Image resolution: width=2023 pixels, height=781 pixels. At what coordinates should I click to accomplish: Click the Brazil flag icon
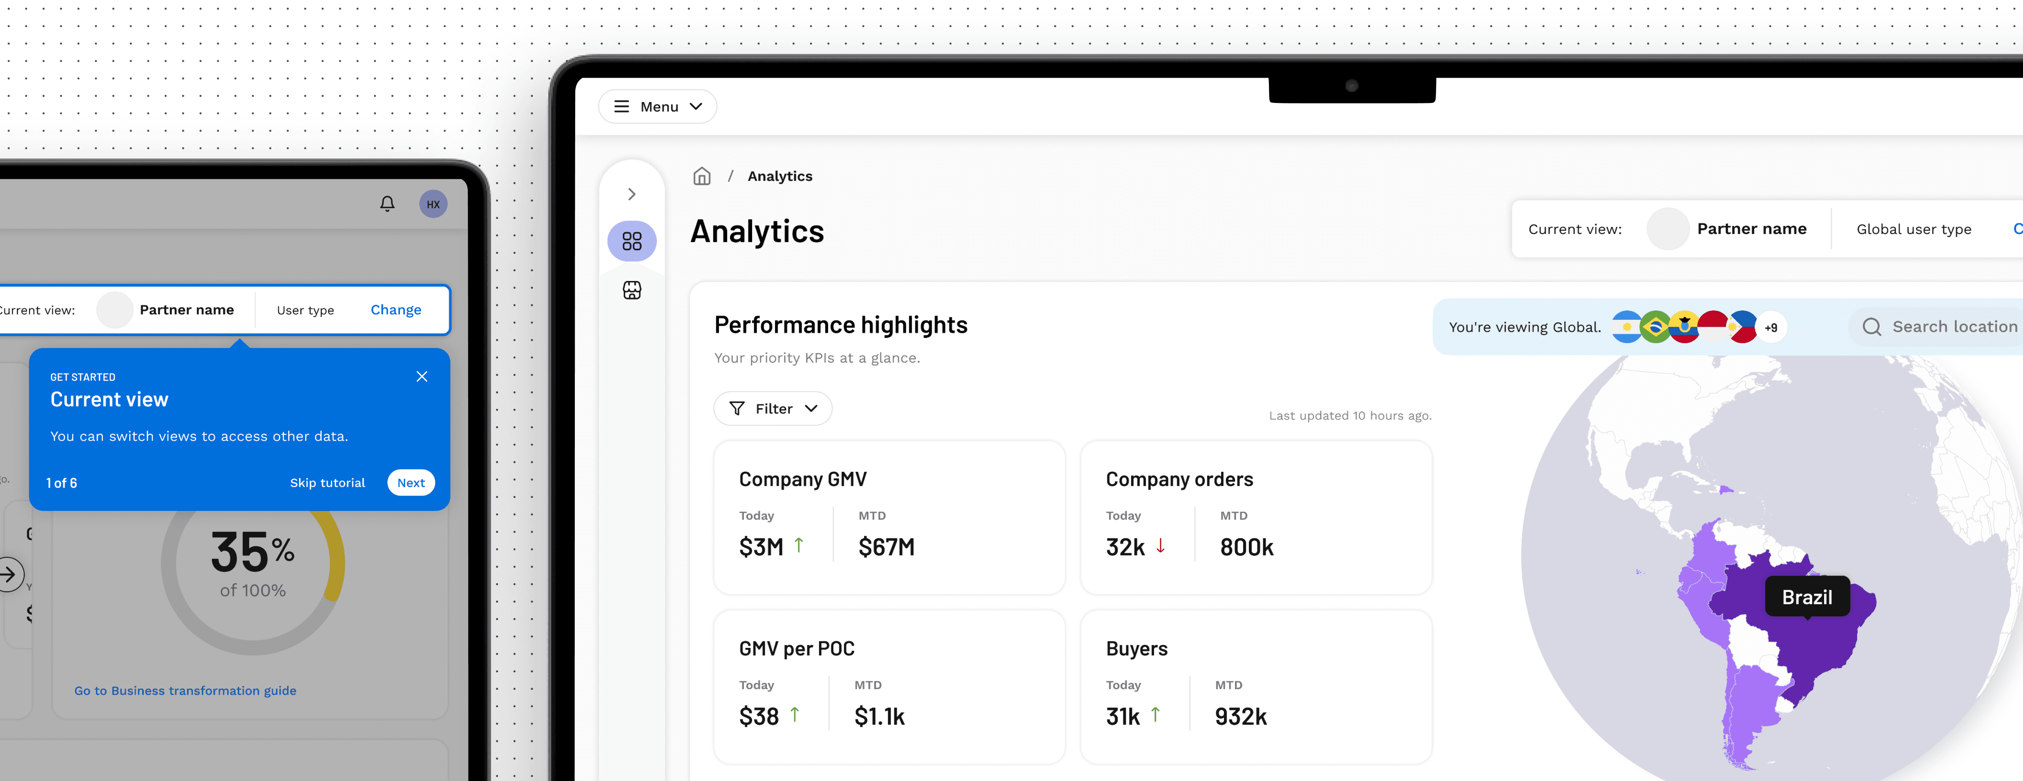[x=1655, y=326]
